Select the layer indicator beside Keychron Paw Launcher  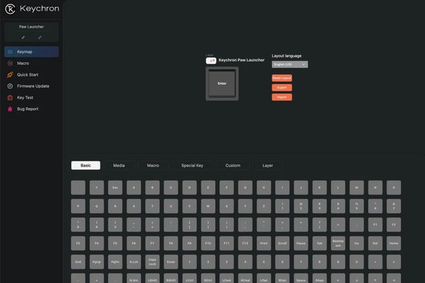[x=210, y=61]
